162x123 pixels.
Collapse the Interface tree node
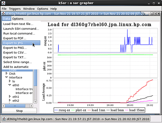coord(6,77)
